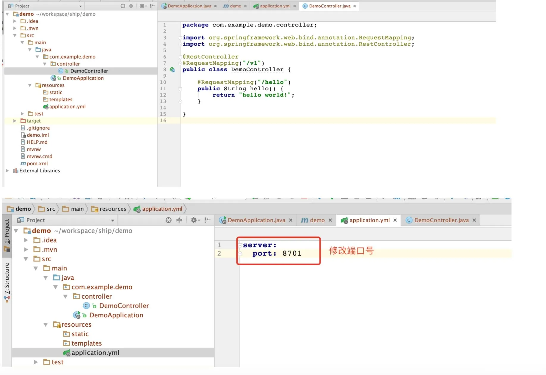Click the Spring Boot icon beside DemoApplication
Viewport: 546px width, 375px height.
[54, 78]
